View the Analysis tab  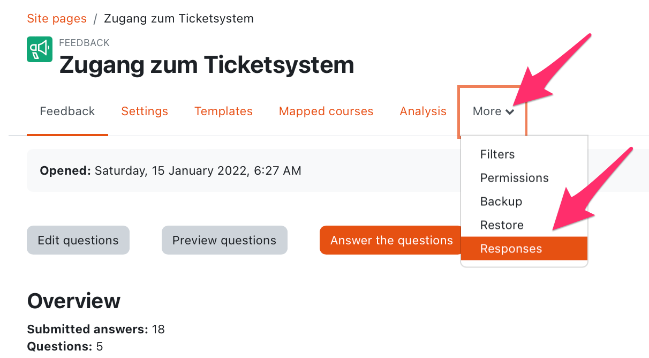tap(423, 111)
